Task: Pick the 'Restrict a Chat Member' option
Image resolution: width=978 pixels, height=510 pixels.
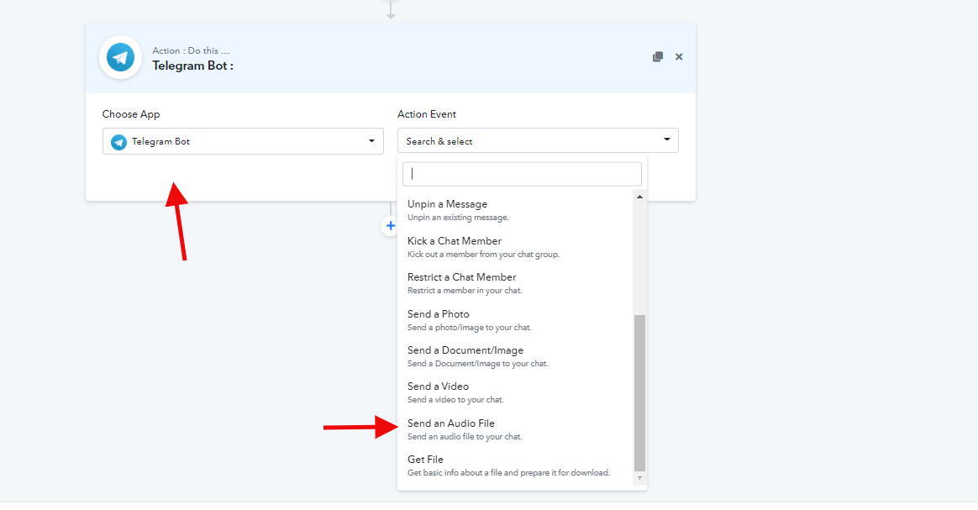Action: 461,277
